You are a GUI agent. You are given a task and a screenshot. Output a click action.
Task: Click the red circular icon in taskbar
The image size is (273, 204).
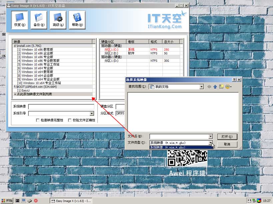[x=36, y=201]
